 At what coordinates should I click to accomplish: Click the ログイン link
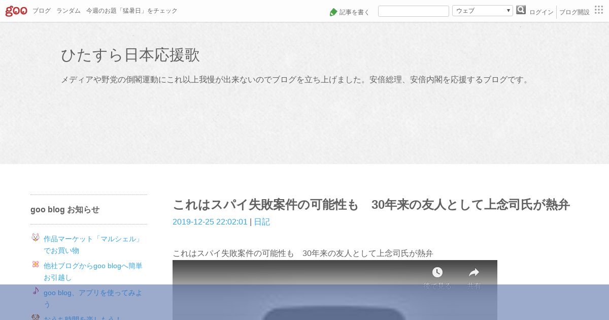(x=542, y=12)
